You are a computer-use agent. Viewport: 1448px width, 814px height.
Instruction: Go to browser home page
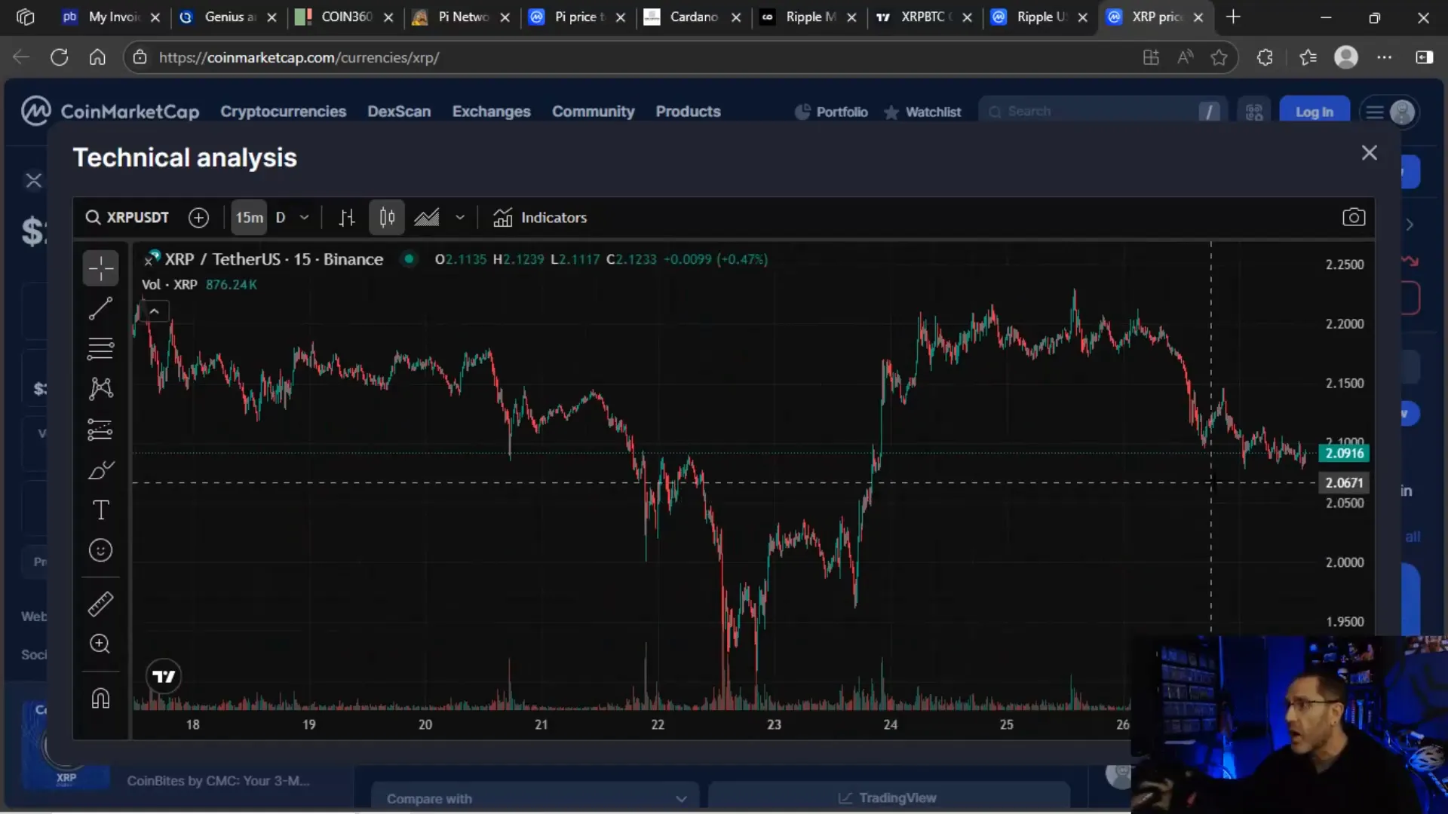pyautogui.click(x=97, y=57)
